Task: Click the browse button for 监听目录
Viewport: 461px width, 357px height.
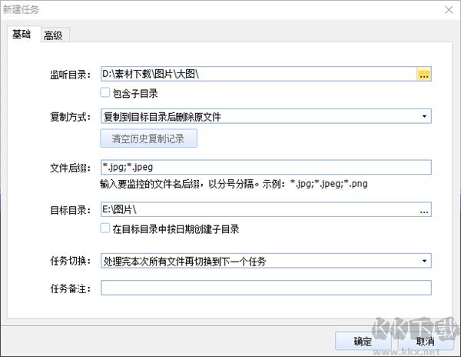Action: click(423, 74)
